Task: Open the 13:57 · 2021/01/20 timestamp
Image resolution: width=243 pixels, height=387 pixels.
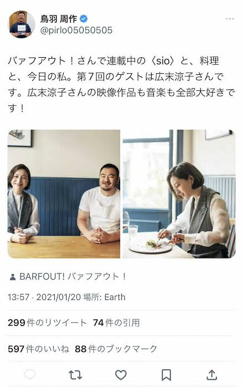Action: 44,297
